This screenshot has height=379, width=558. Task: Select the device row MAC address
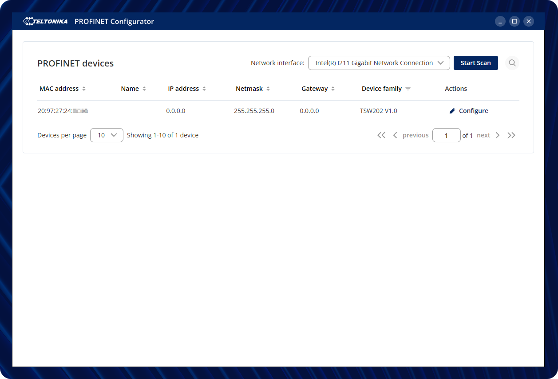coord(63,111)
